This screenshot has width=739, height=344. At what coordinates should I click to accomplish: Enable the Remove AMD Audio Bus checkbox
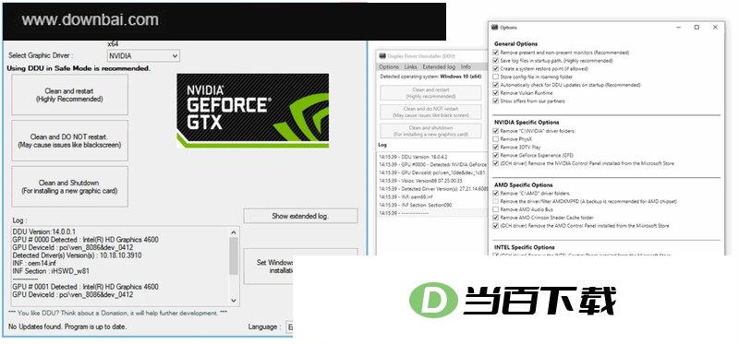tap(495, 209)
